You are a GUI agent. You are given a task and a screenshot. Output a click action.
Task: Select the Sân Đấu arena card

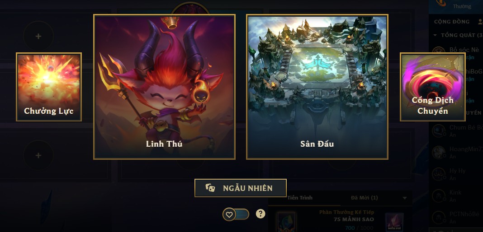pos(317,87)
